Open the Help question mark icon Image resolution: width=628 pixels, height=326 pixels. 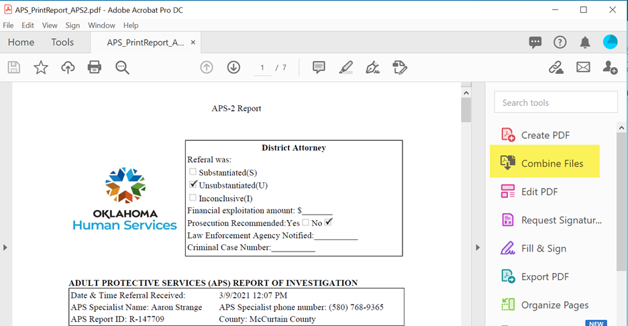pyautogui.click(x=560, y=42)
